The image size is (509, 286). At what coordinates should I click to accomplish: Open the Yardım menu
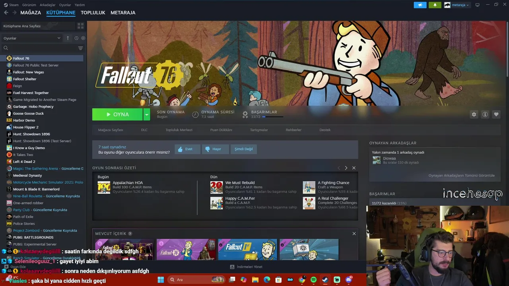(80, 5)
